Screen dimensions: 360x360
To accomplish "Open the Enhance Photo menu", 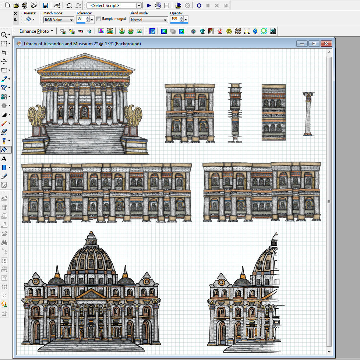I will click(x=36, y=31).
